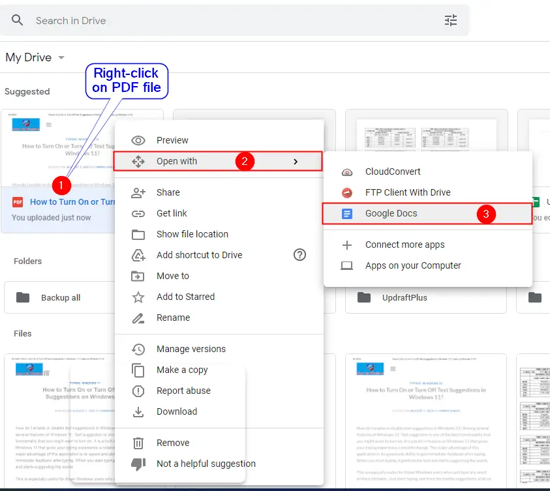Focus the Search in Drive field
Screen dimensions: 550x491
[x=234, y=20]
